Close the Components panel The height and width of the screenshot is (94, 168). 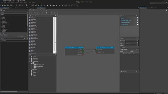pos(55,16)
